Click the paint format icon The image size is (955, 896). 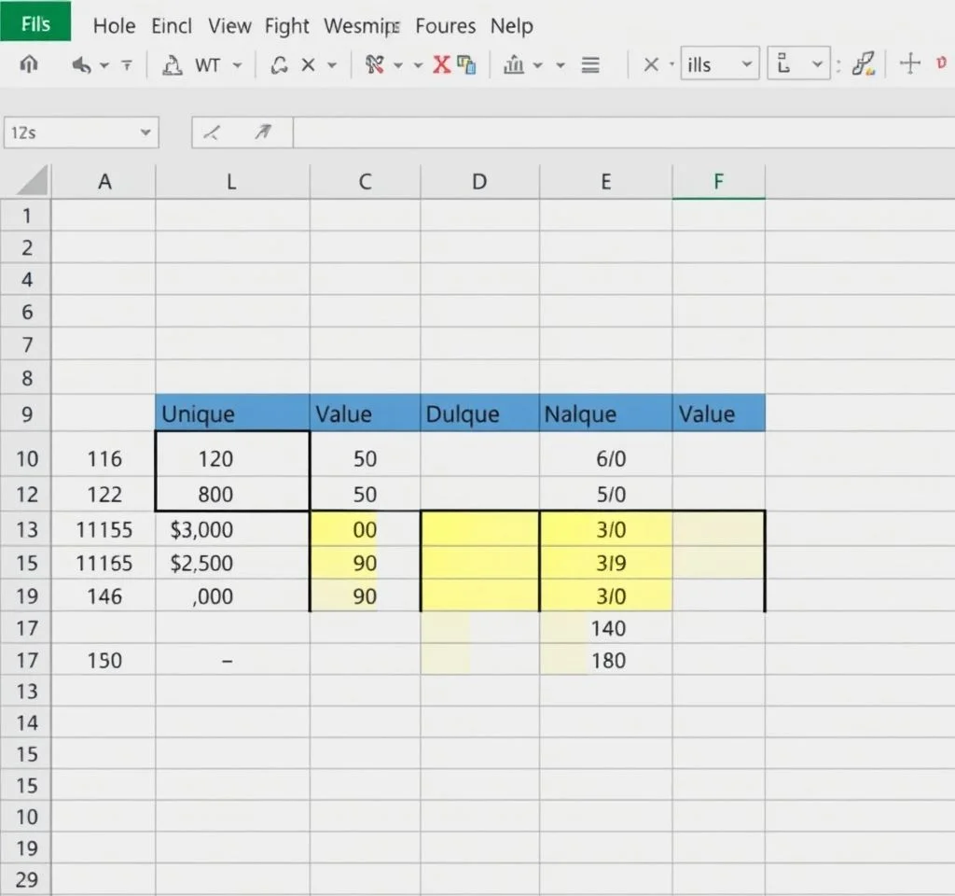pos(865,64)
